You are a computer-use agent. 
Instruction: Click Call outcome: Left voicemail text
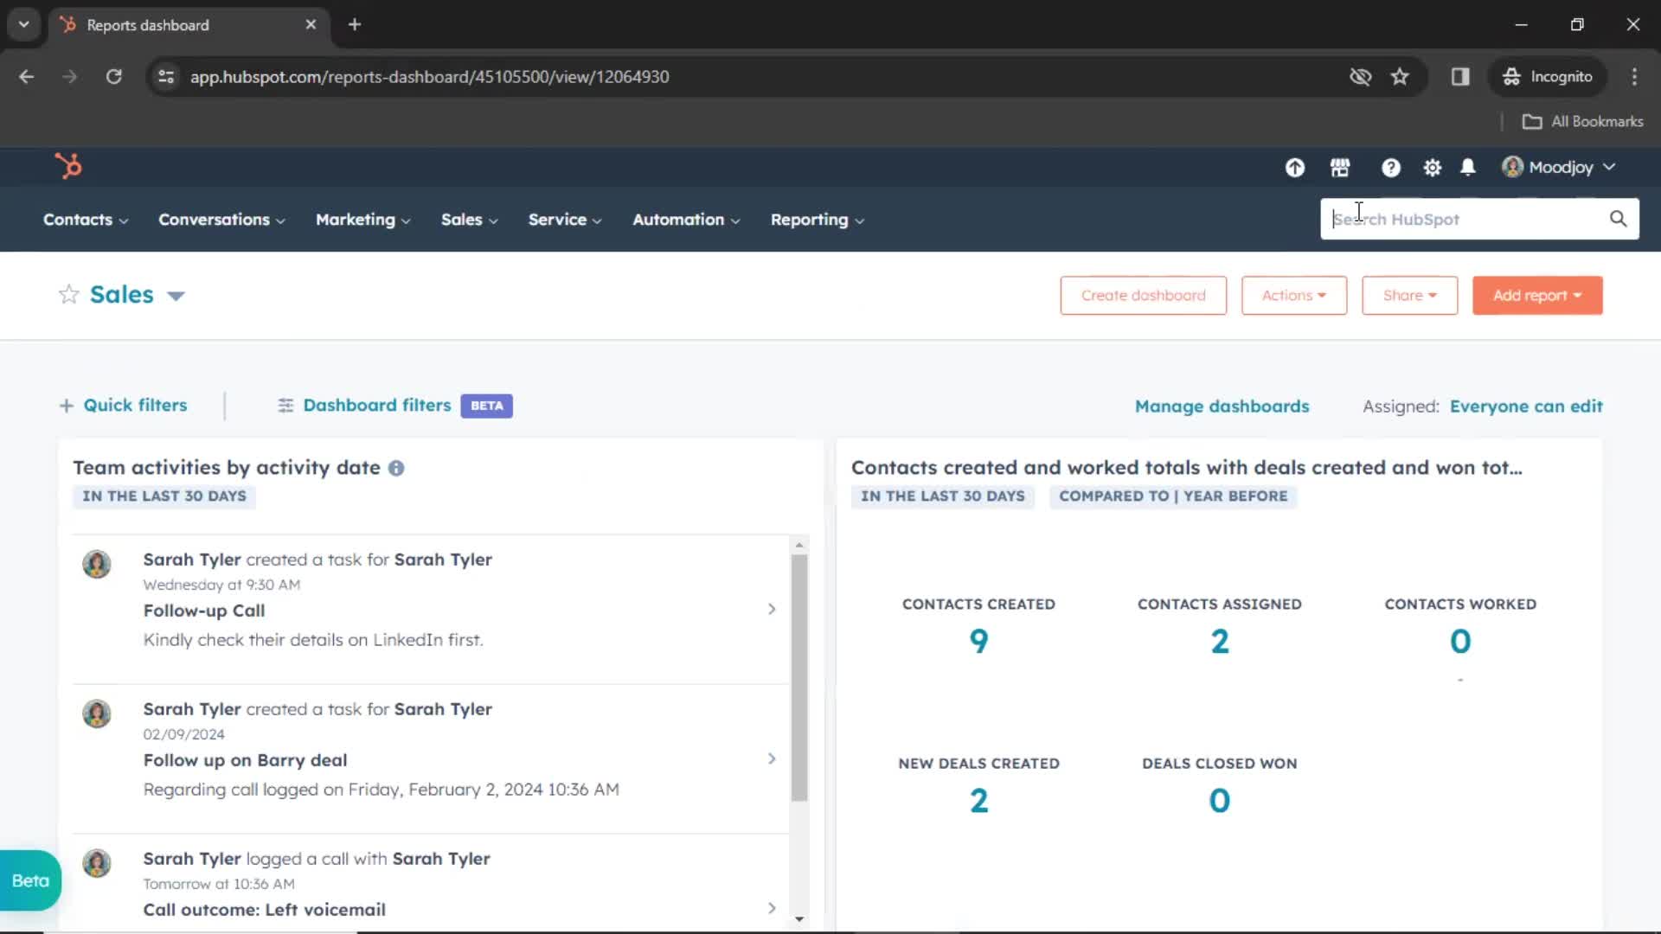265,910
